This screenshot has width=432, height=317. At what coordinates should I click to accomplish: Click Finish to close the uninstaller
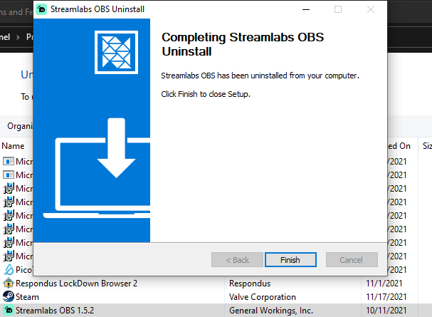click(290, 260)
